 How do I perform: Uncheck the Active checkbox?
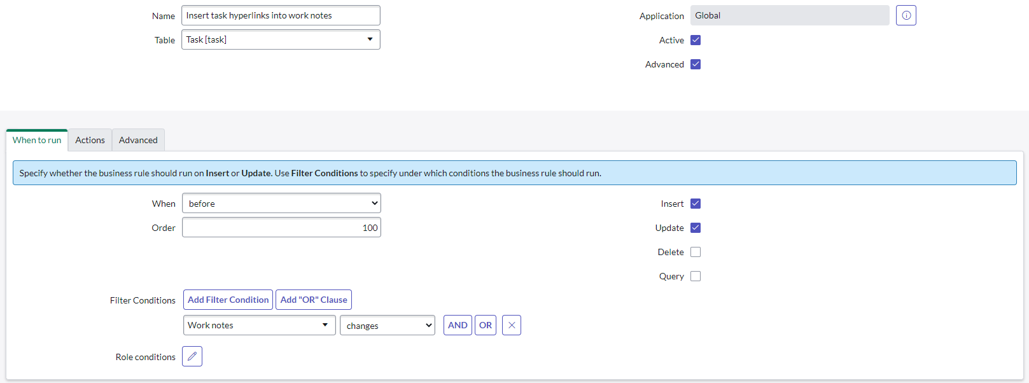click(x=696, y=40)
